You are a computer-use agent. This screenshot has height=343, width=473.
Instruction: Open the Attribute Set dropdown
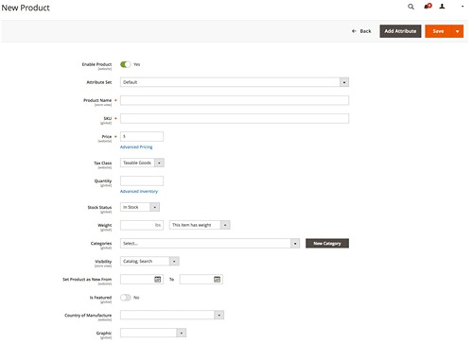coord(235,82)
